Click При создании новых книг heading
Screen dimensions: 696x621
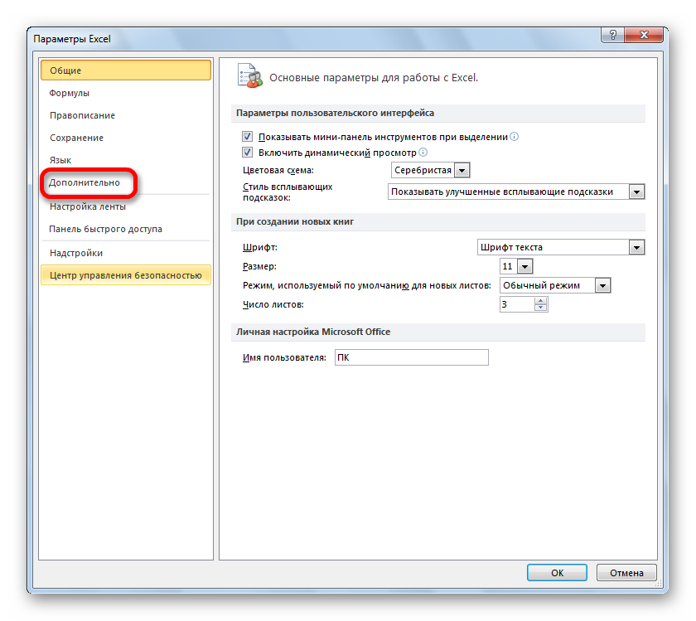point(295,221)
